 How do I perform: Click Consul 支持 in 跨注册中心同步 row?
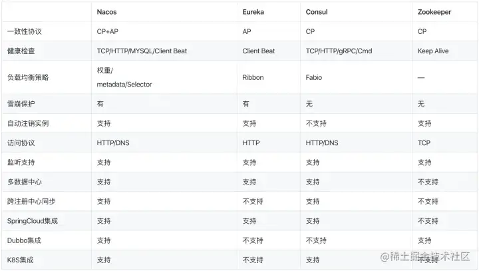tap(313, 202)
